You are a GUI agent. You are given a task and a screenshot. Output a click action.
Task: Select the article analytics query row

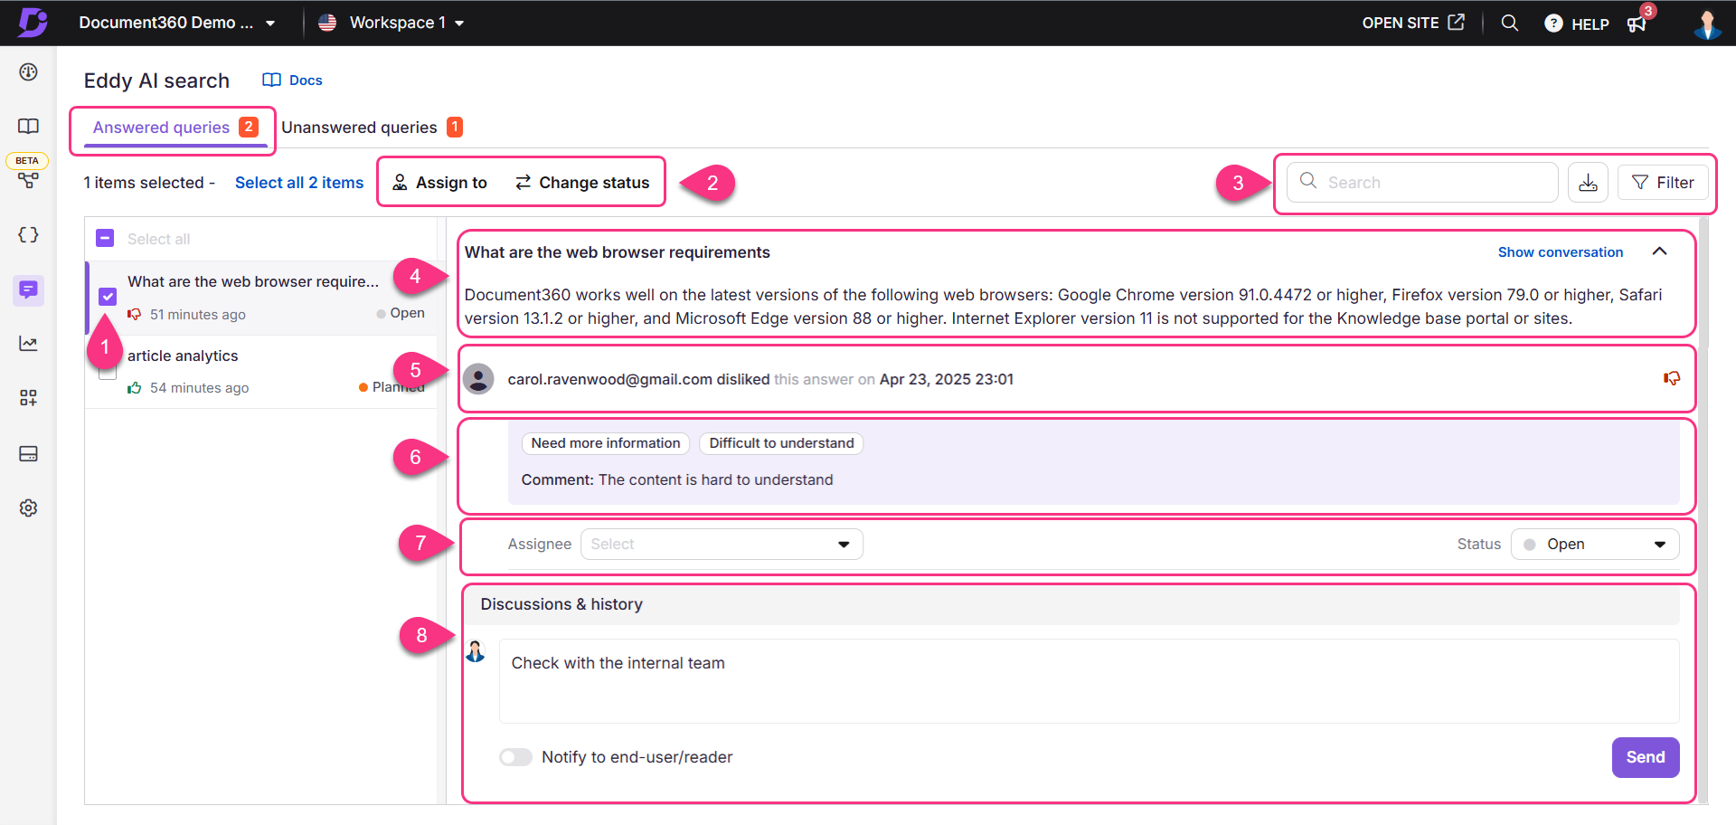coord(261,371)
